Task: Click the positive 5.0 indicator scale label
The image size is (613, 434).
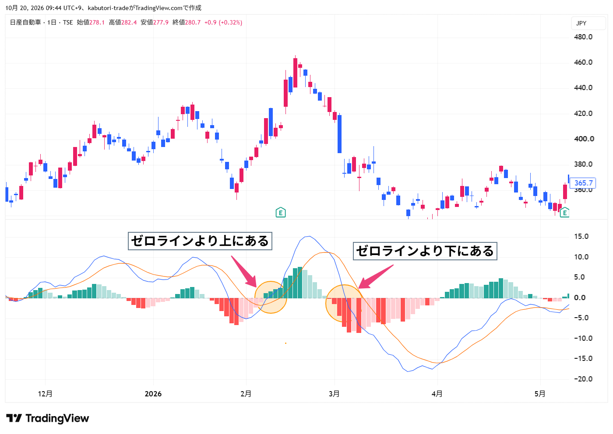Action: [580, 277]
